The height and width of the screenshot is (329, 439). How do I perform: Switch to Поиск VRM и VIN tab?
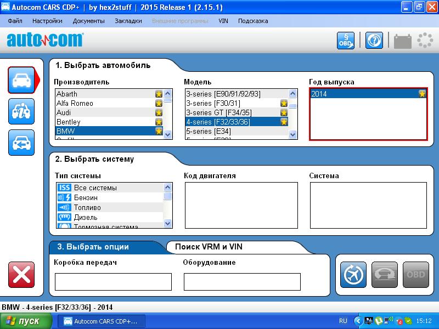click(x=209, y=247)
